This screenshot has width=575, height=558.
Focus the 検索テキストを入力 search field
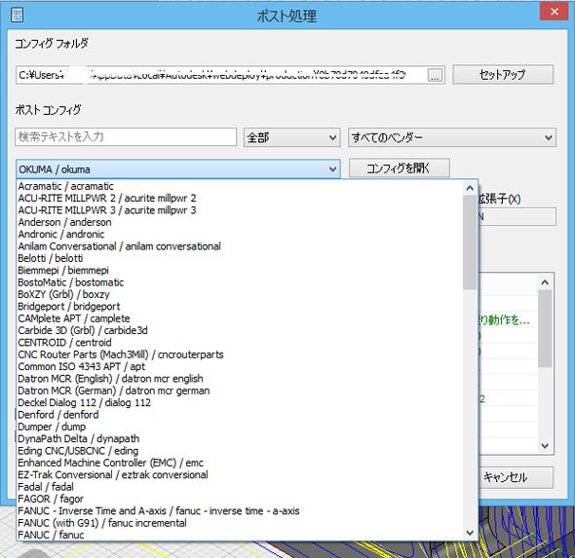(x=126, y=136)
